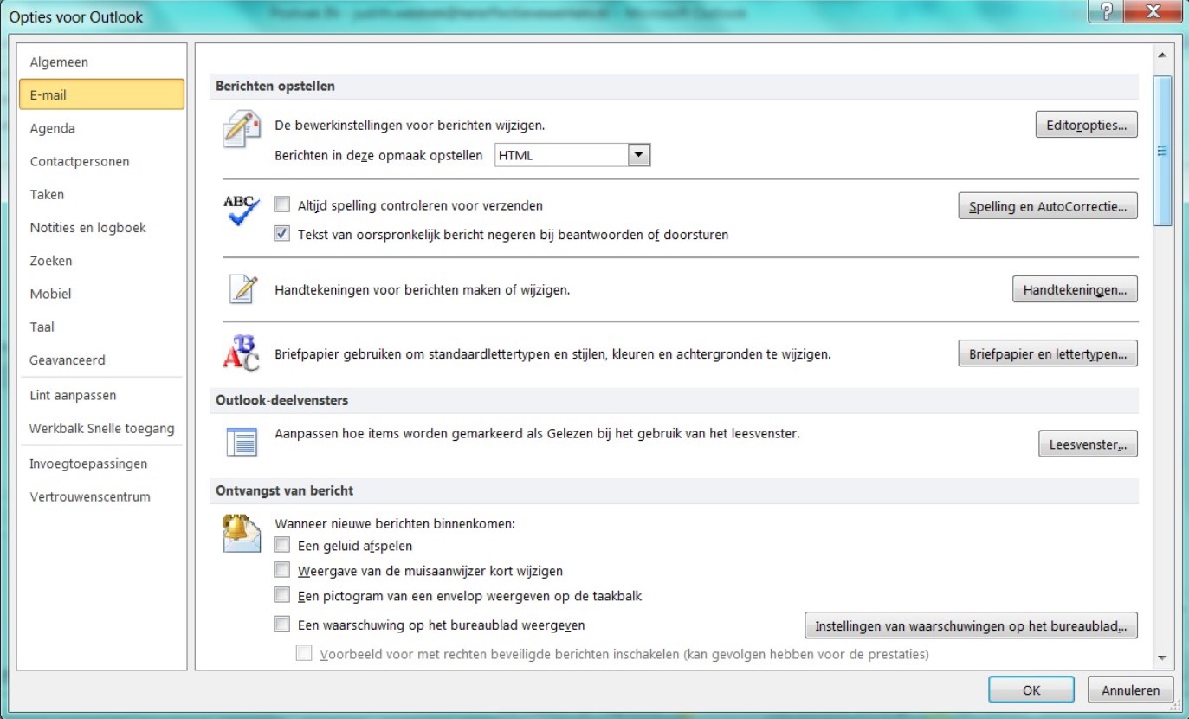The height and width of the screenshot is (719, 1189).
Task: Click the ABC spelling check icon
Action: tap(241, 211)
